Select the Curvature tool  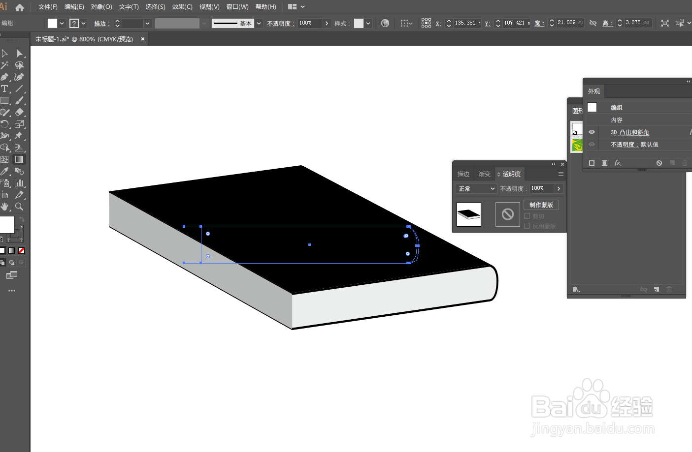point(19,77)
